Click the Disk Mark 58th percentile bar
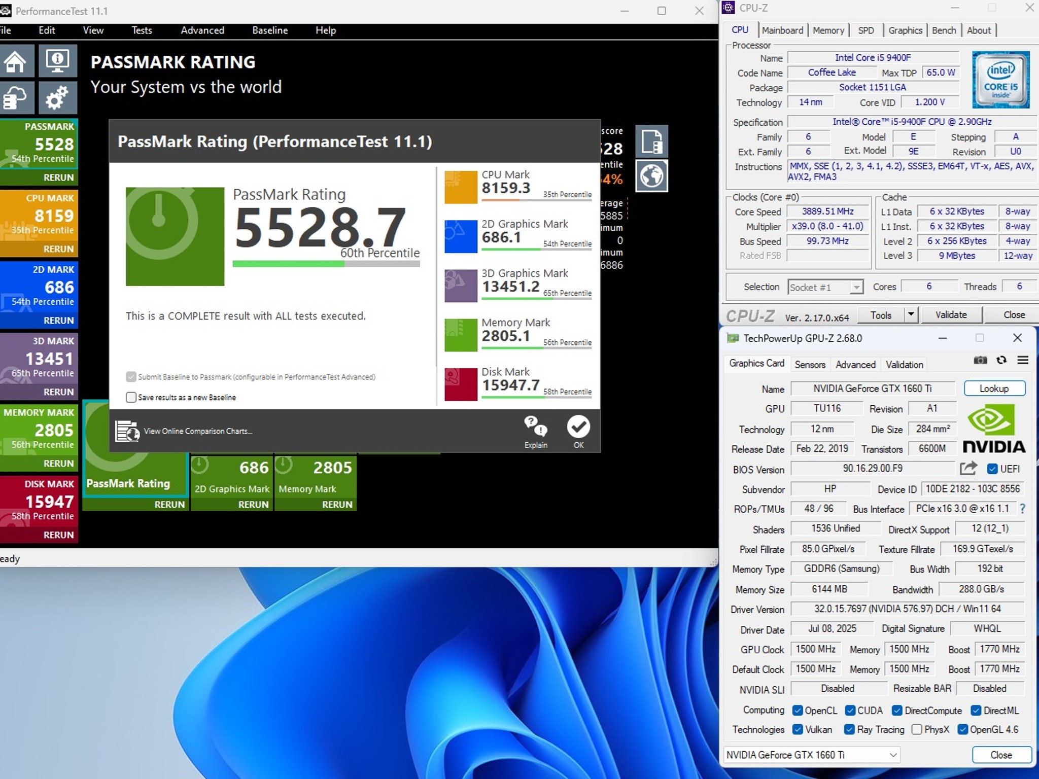This screenshot has height=779, width=1039. (536, 397)
